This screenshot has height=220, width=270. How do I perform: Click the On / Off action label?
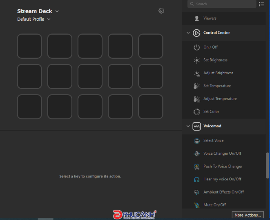pos(210,47)
